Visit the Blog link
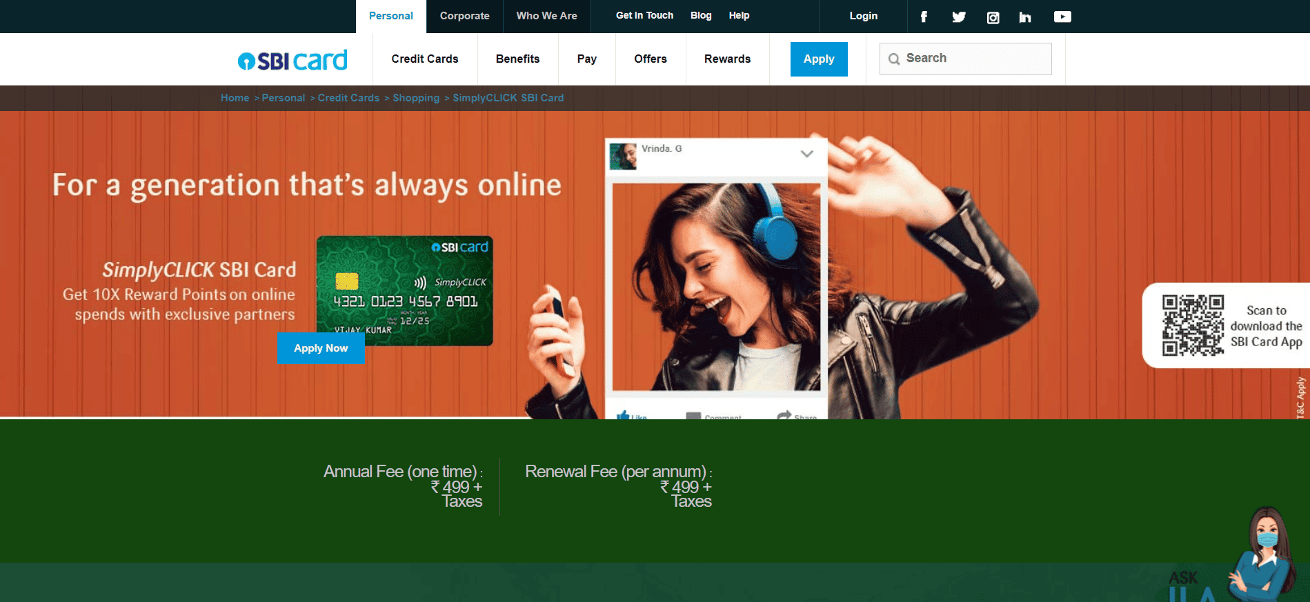 701,15
